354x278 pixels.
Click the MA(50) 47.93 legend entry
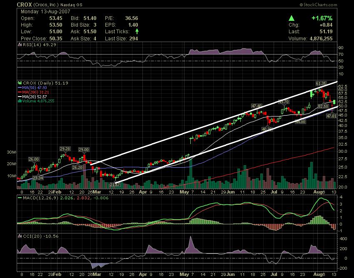[35, 87]
